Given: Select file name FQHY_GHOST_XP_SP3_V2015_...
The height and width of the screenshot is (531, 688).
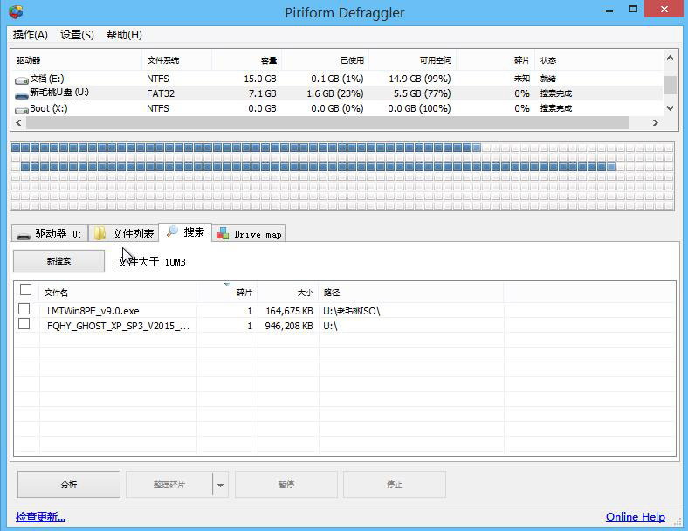Looking at the screenshot, I should pos(119,326).
